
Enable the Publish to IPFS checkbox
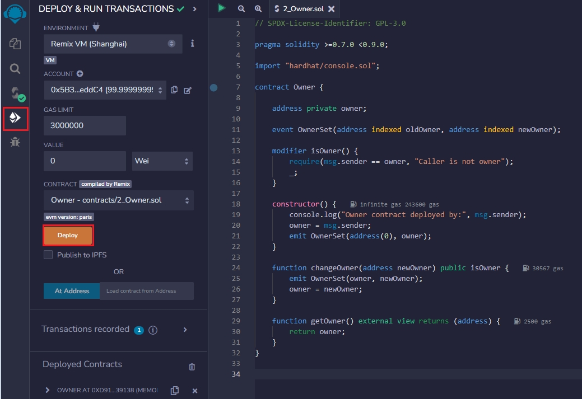tap(48, 255)
